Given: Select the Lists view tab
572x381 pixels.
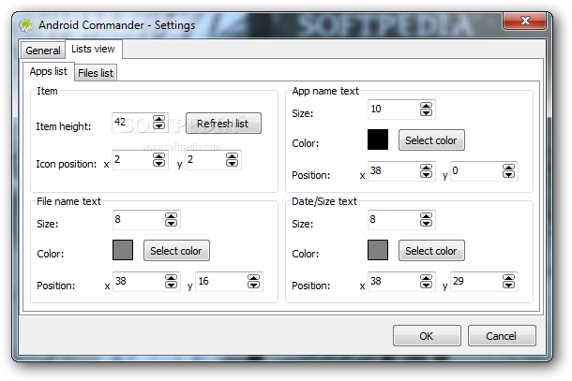Looking at the screenshot, I should 93,49.
